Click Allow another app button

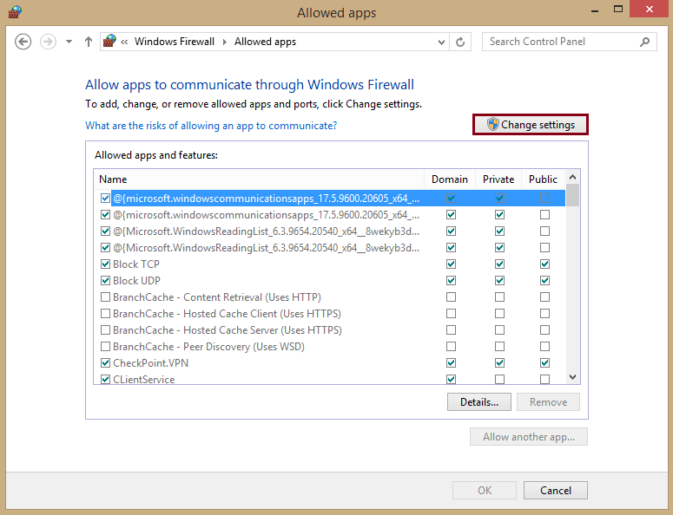click(x=528, y=437)
